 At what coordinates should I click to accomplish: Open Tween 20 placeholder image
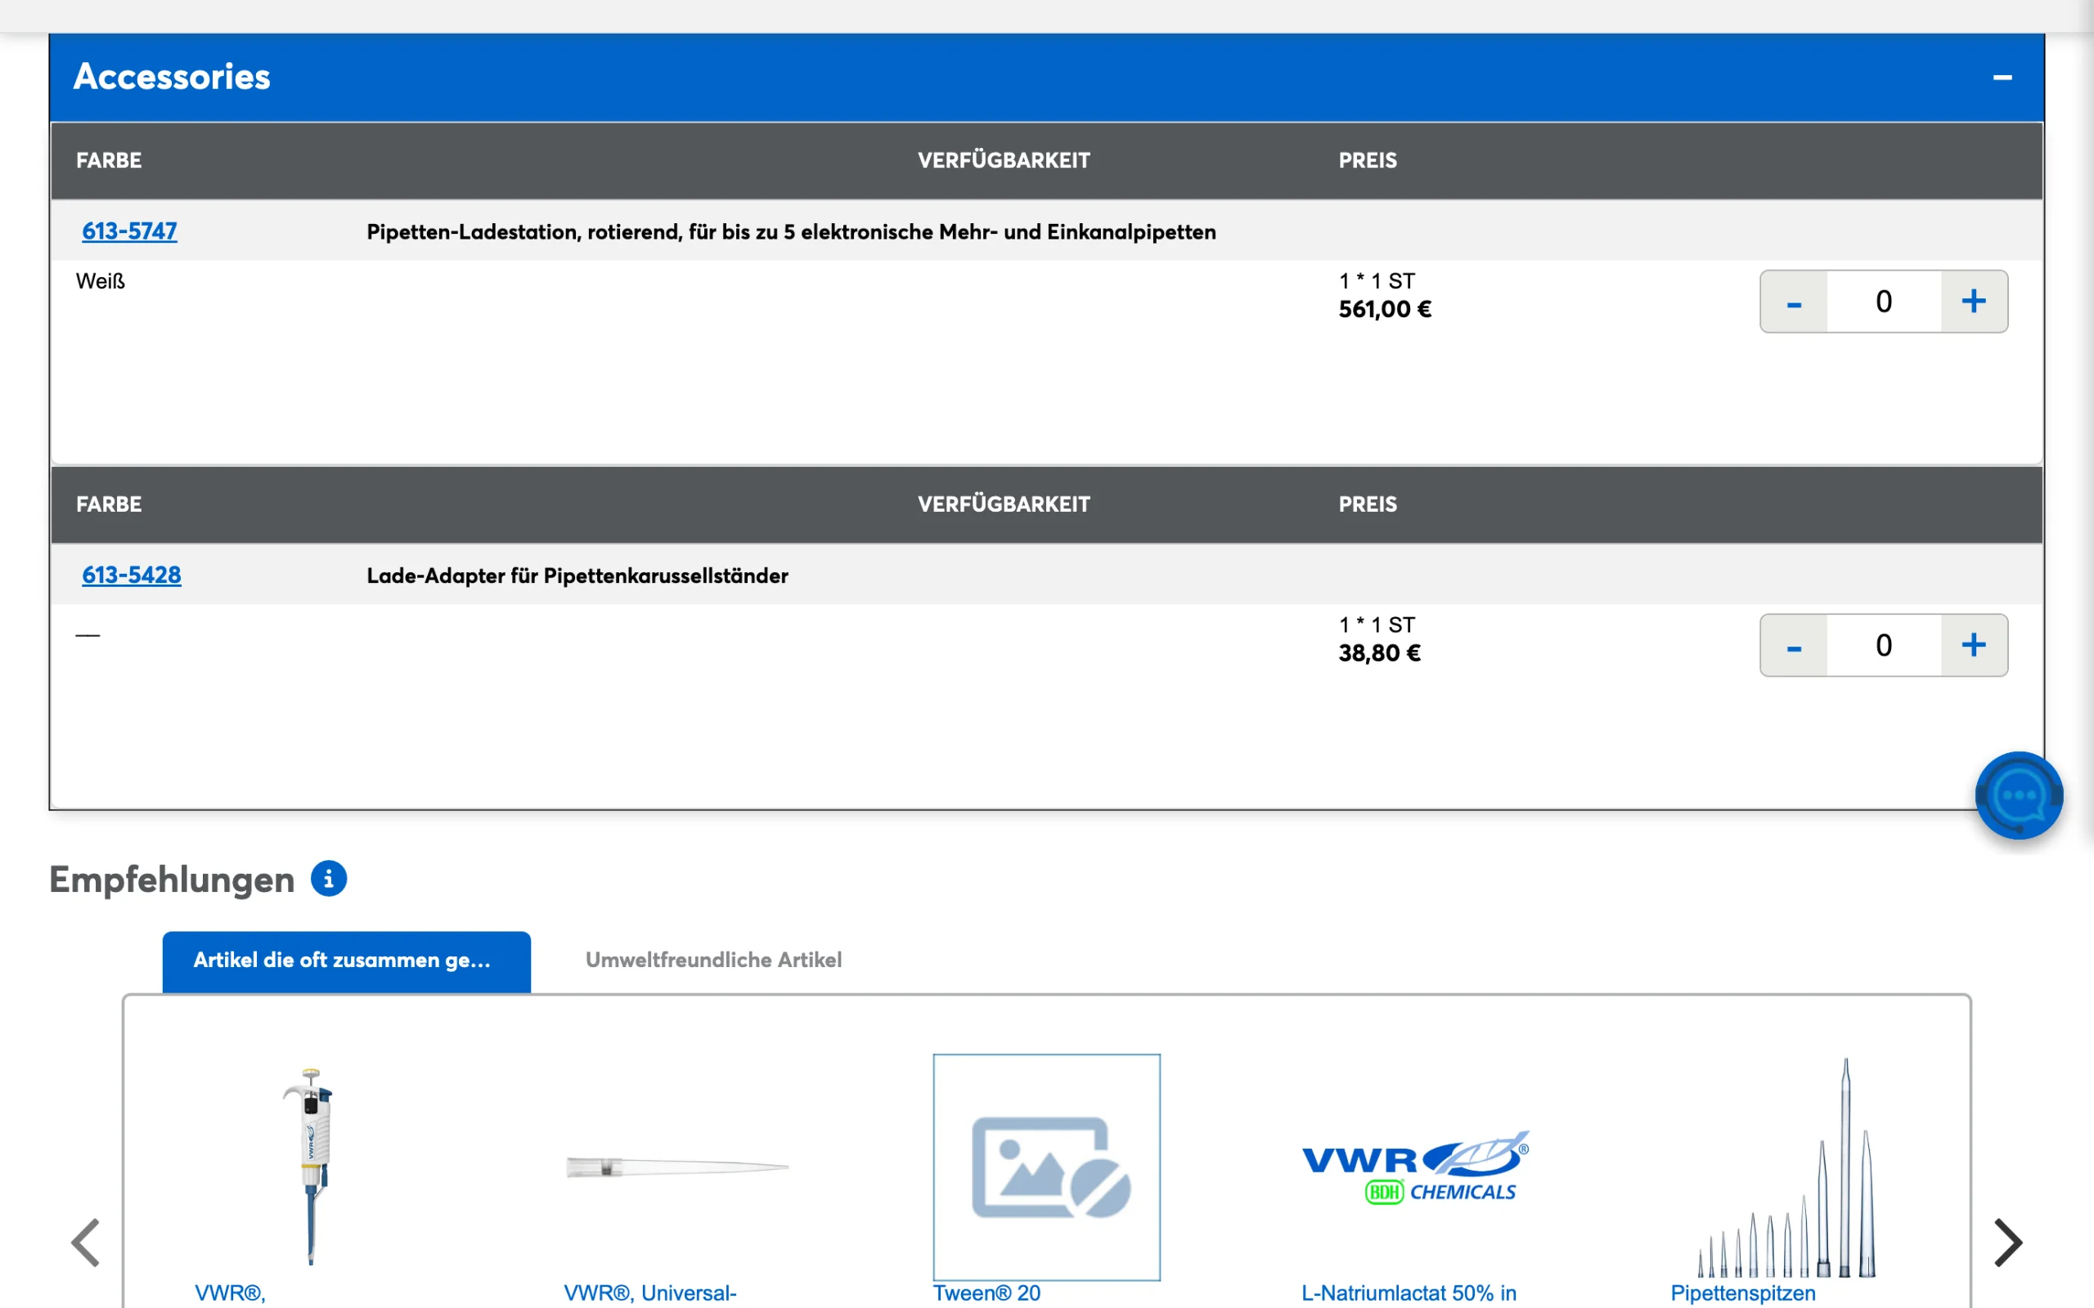1046,1167
